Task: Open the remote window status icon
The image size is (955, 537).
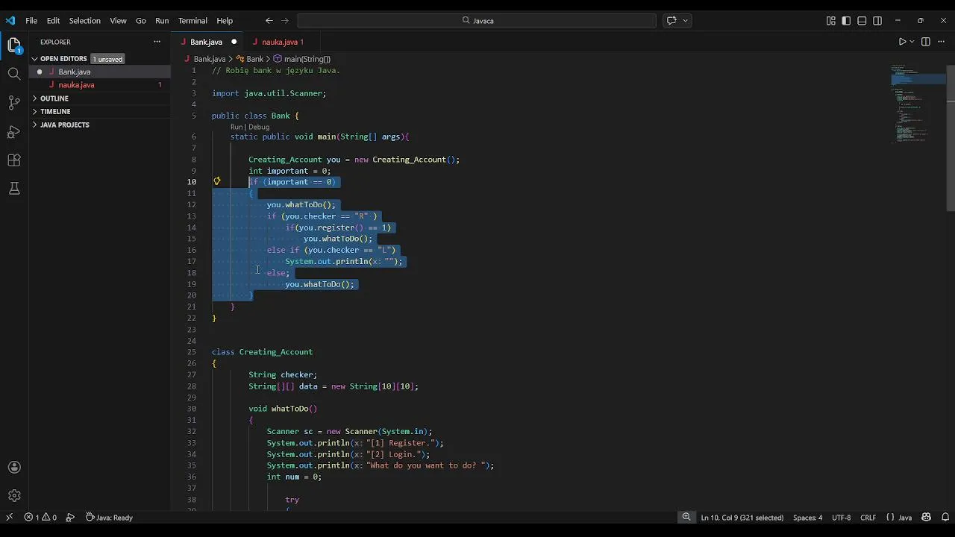Action: coord(9,518)
